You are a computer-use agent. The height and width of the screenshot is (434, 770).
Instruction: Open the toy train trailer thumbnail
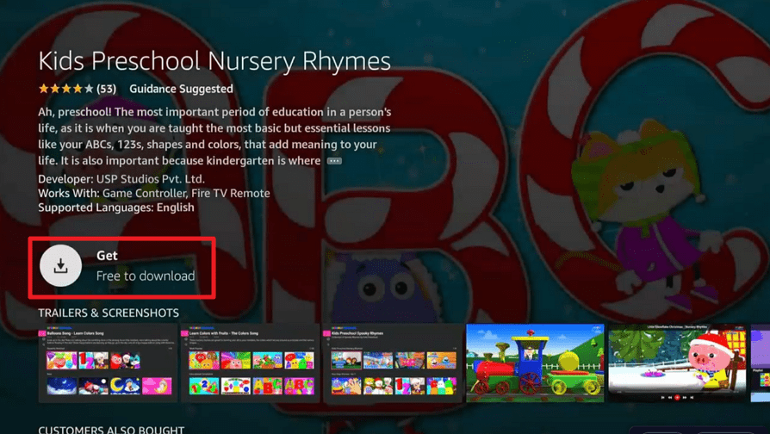(535, 363)
